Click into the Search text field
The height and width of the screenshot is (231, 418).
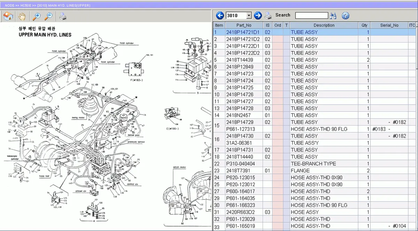[311, 15]
